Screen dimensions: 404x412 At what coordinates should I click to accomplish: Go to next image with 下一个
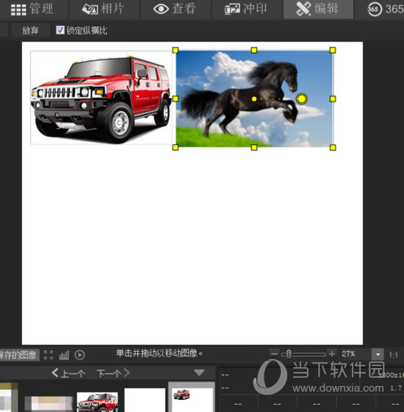[x=113, y=373]
